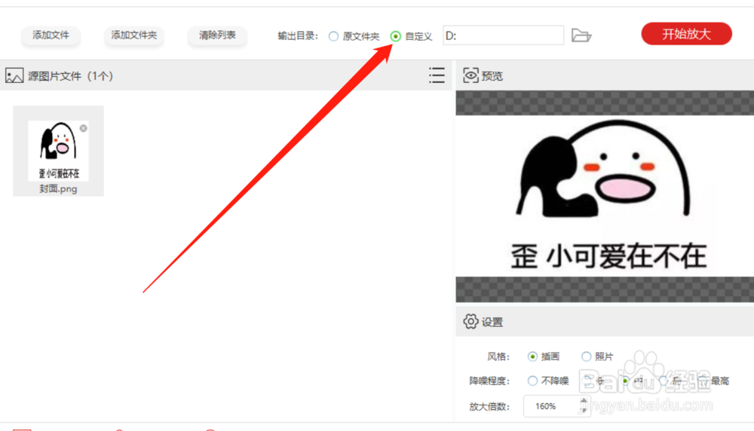The image size is (754, 431).
Task: Click the 输出目录 label
Action: pos(298,36)
